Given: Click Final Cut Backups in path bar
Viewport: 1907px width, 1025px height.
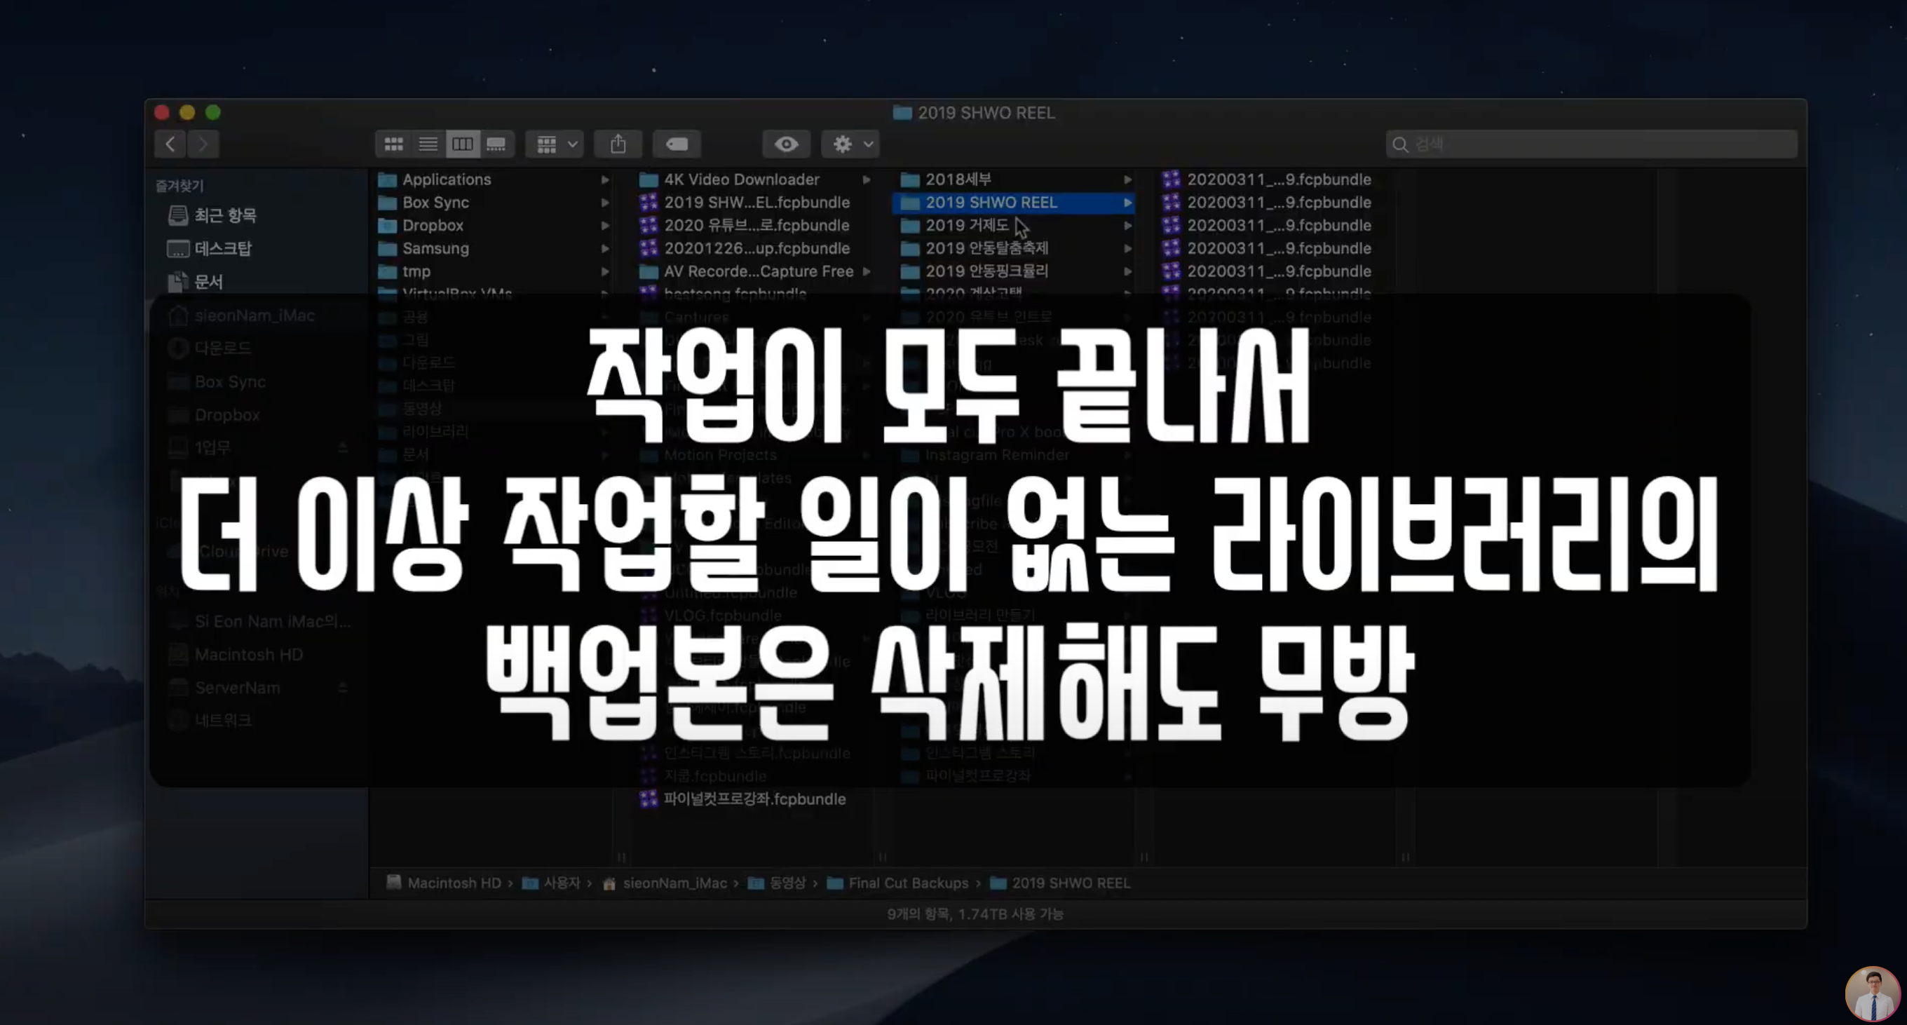Looking at the screenshot, I should pos(908,883).
